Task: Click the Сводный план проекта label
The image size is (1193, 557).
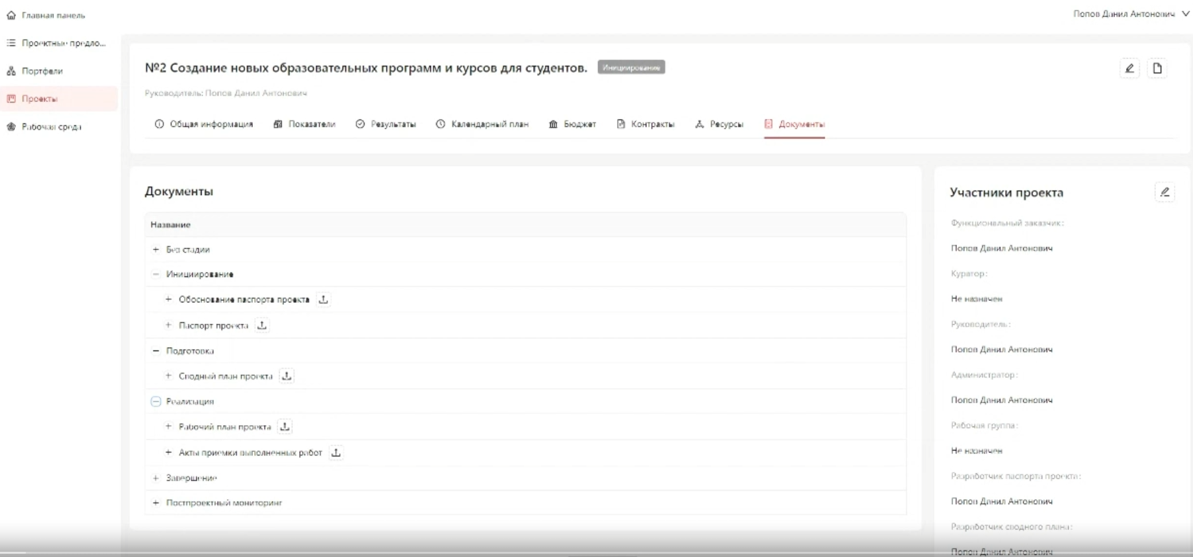Action: click(x=226, y=376)
